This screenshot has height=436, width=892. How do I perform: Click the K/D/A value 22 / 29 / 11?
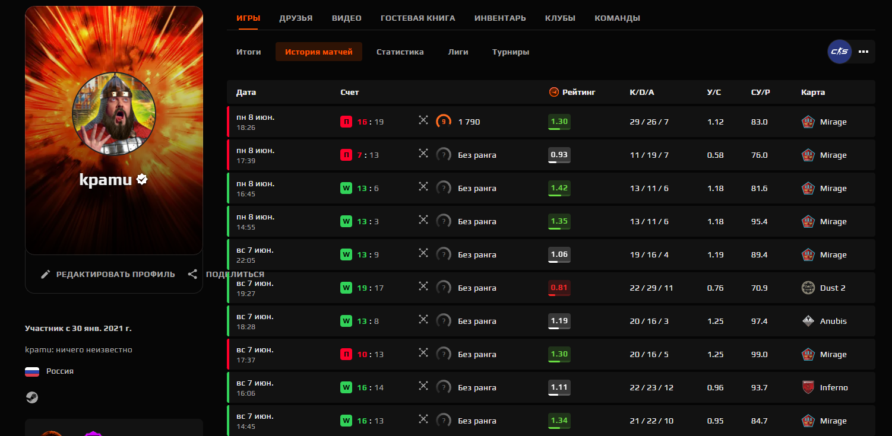pos(652,288)
